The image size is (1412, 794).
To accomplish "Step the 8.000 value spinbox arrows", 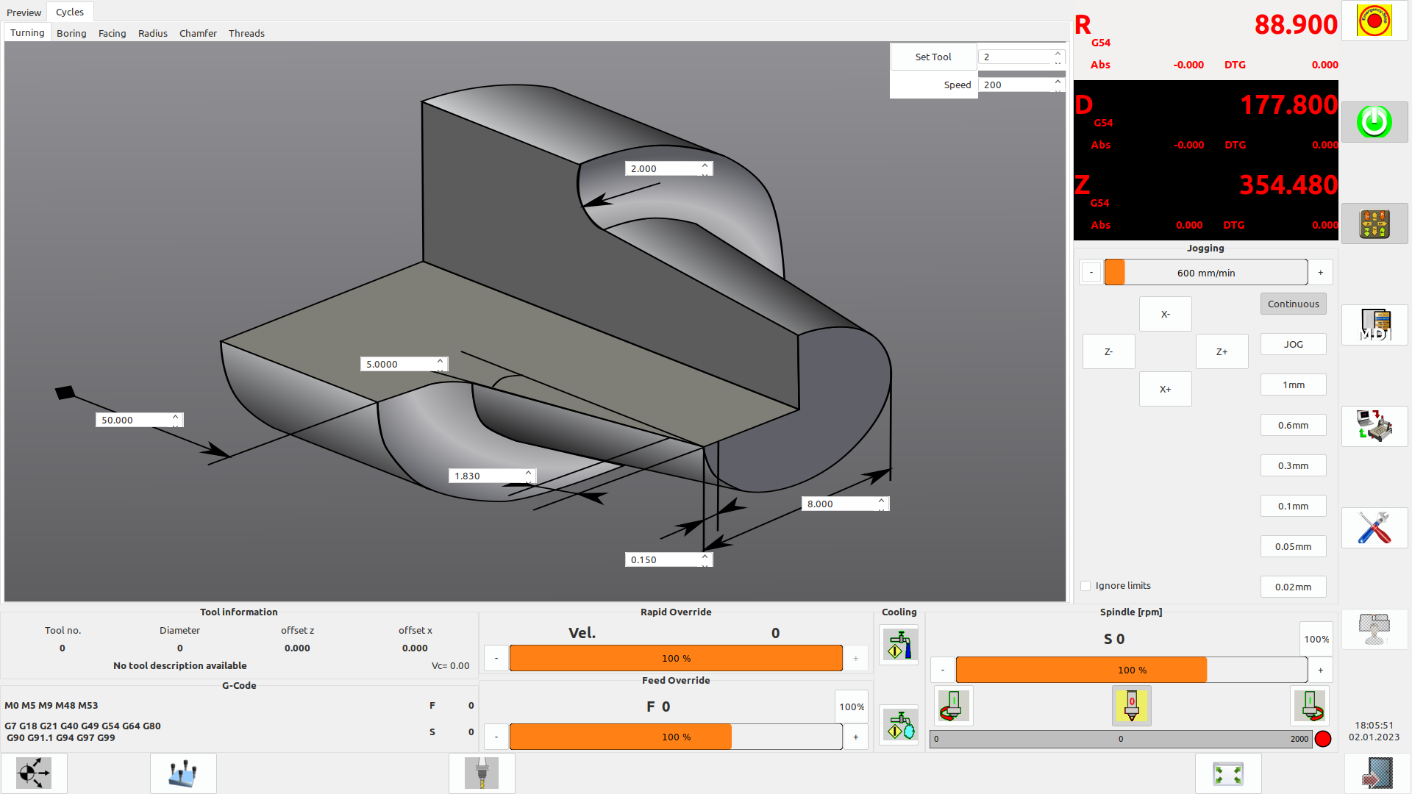I will [x=881, y=504].
